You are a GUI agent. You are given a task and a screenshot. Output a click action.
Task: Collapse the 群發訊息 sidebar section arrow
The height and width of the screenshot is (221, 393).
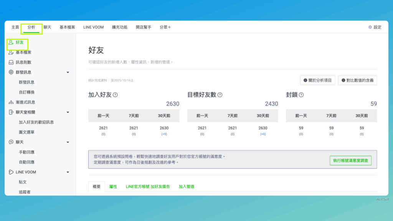coord(68,72)
